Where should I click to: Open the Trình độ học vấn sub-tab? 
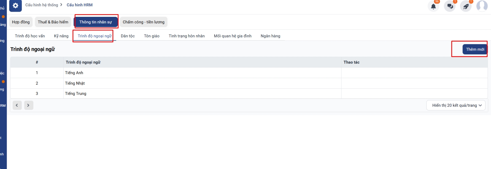[30, 36]
